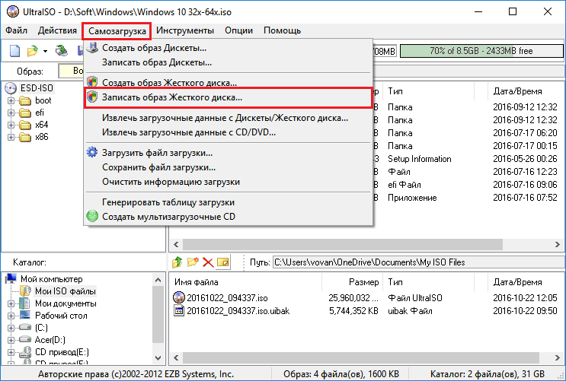Click the file icon of 20161022_094337.iso.uibak
The width and height of the screenshot is (566, 381).
[x=179, y=311]
